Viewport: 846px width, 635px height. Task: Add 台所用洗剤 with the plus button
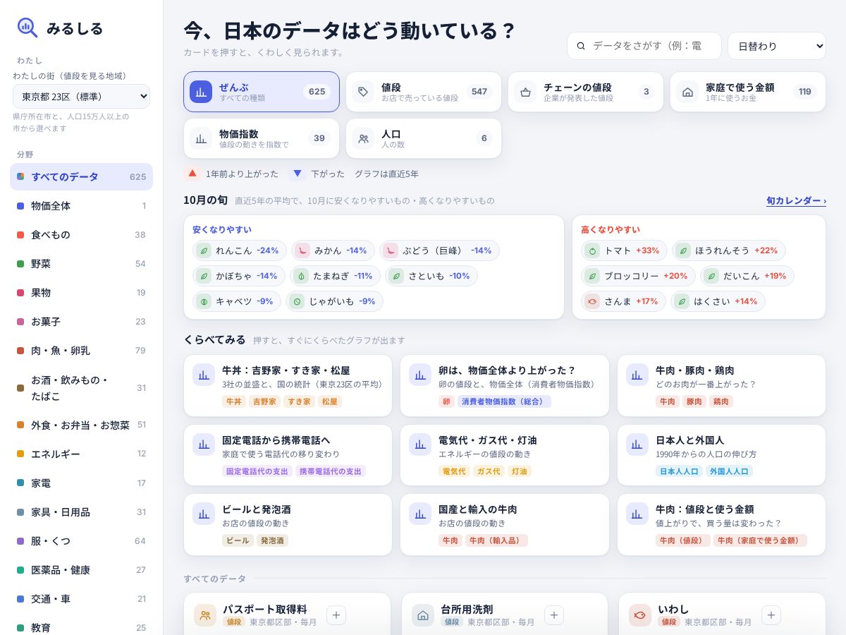[x=553, y=615]
